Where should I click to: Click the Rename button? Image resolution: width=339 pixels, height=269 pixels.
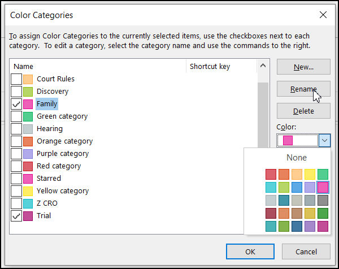tap(303, 89)
